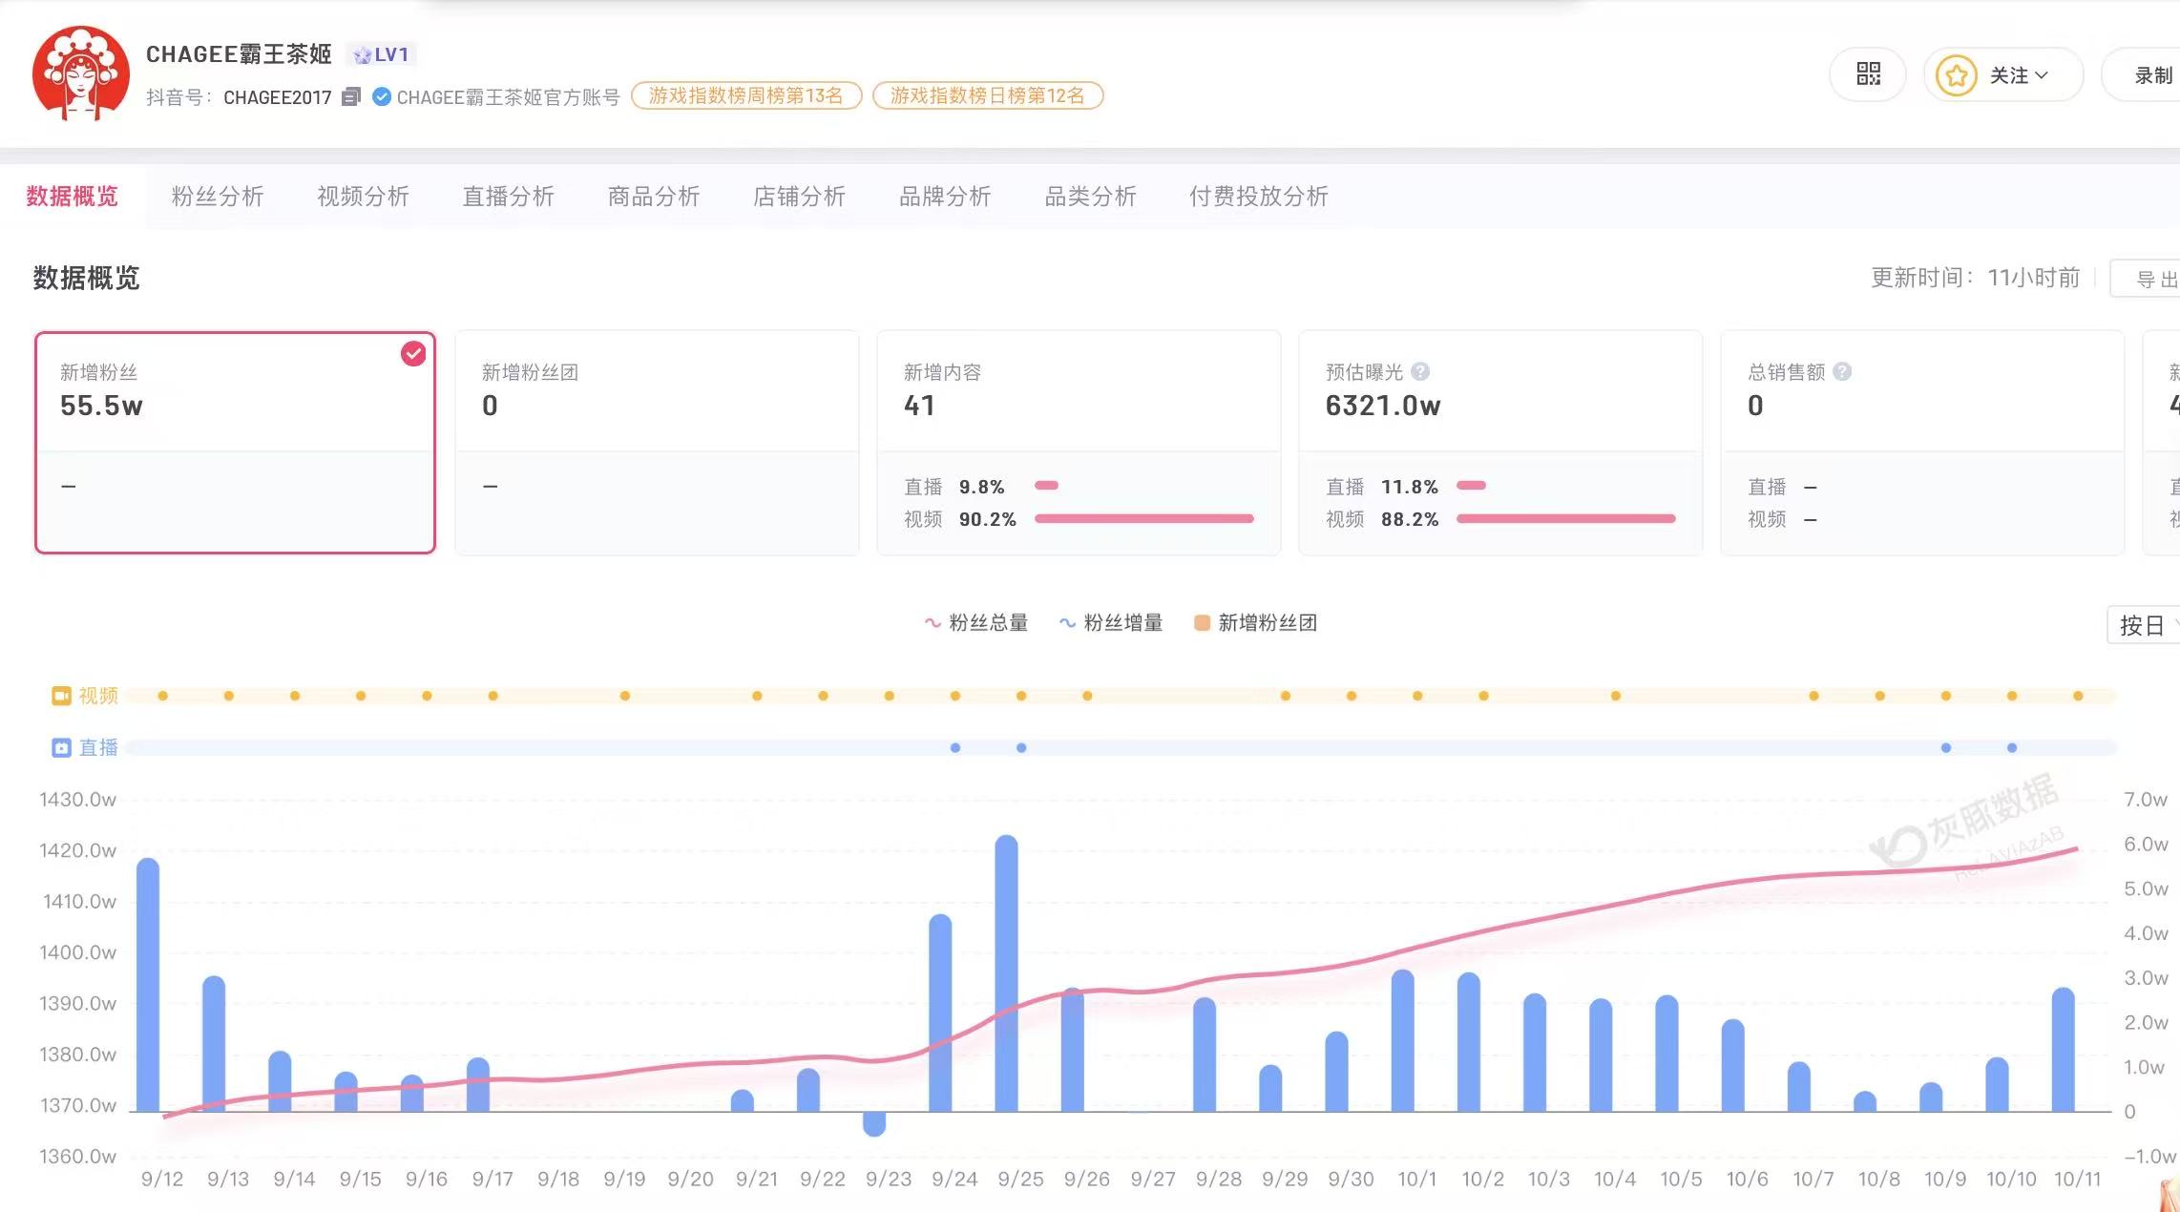
Task: Click the 视频 row camera icon
Action: tap(61, 696)
